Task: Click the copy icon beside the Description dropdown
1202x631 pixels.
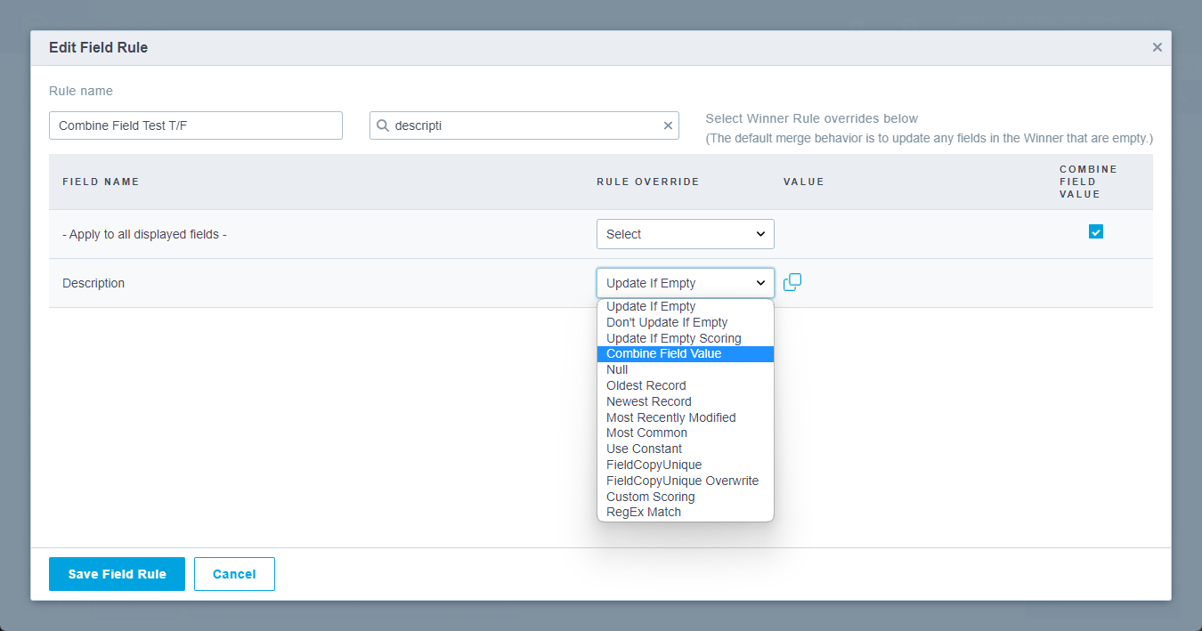Action: [x=792, y=282]
